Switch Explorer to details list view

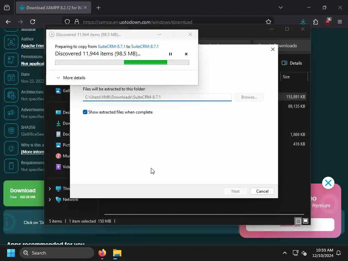298,221
